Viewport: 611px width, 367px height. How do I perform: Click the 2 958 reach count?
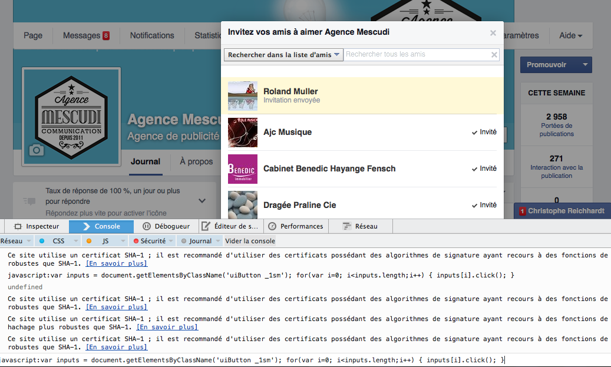pos(556,117)
